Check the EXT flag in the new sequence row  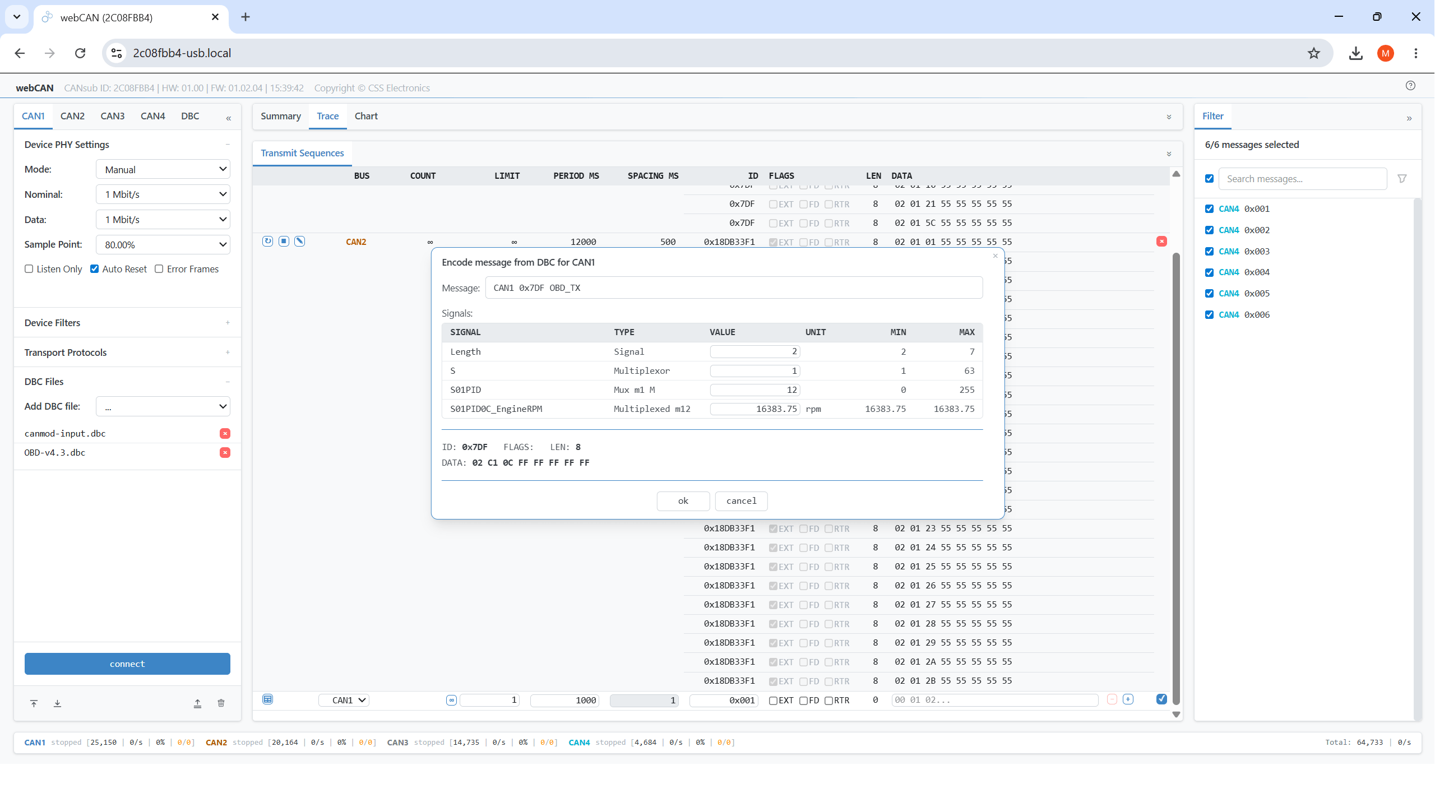[773, 701]
